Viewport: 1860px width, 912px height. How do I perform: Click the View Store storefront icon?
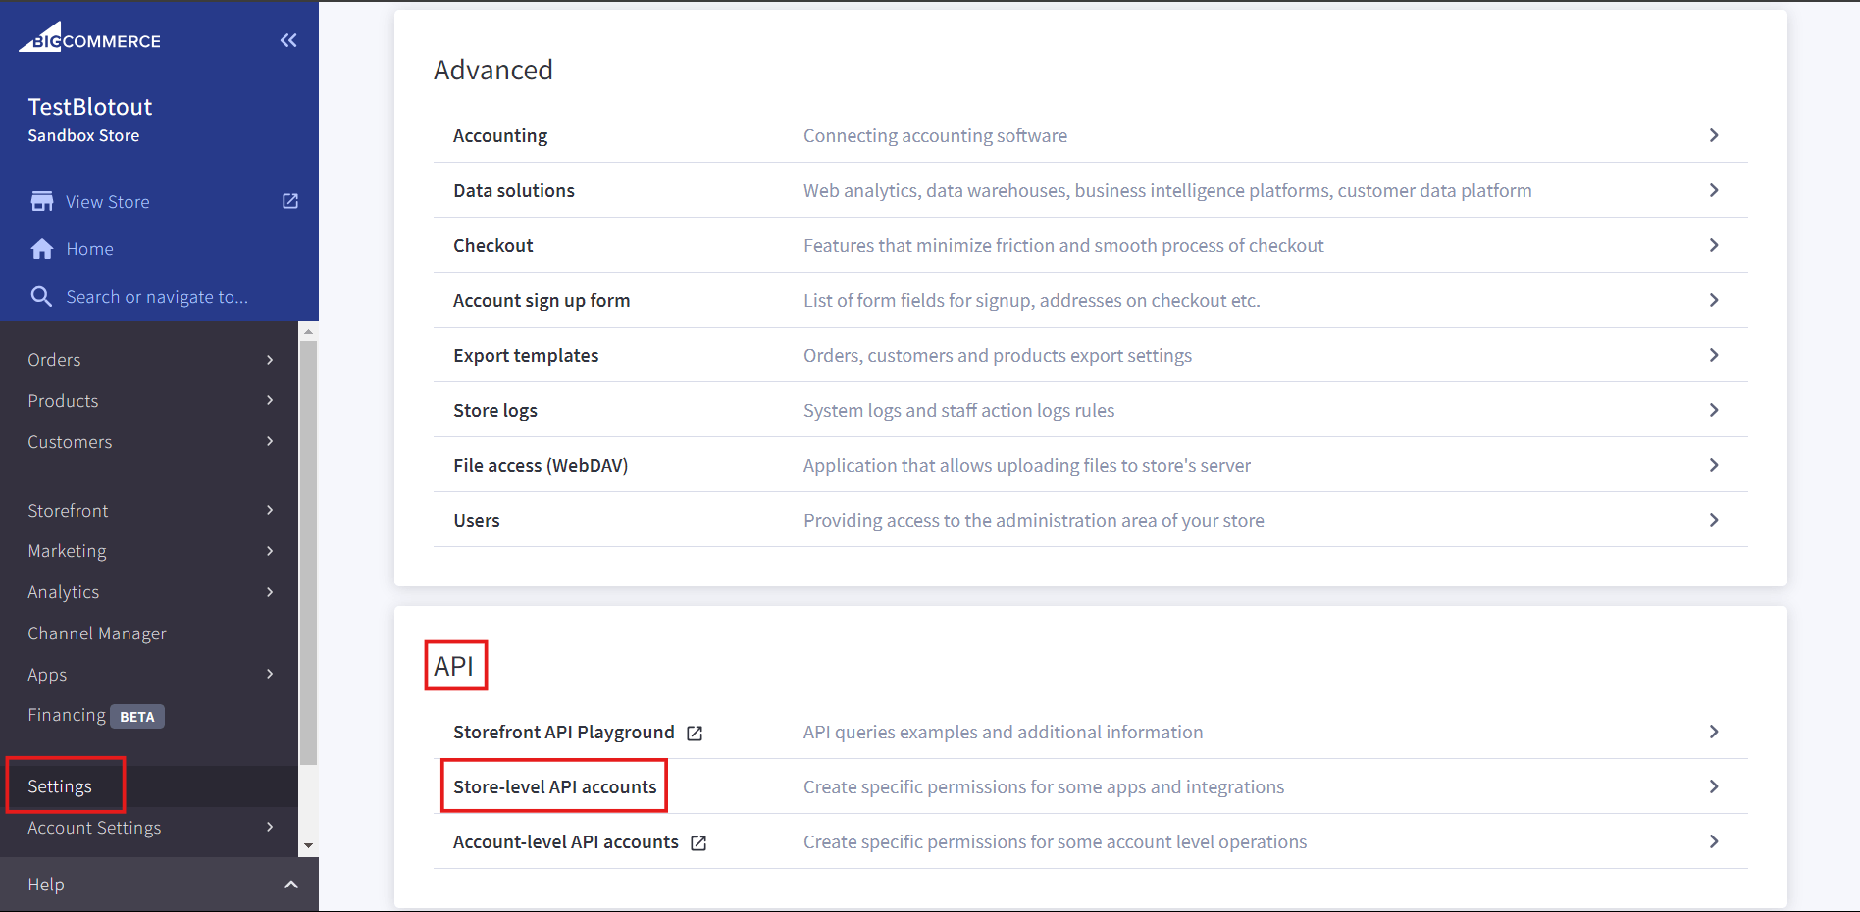click(42, 201)
